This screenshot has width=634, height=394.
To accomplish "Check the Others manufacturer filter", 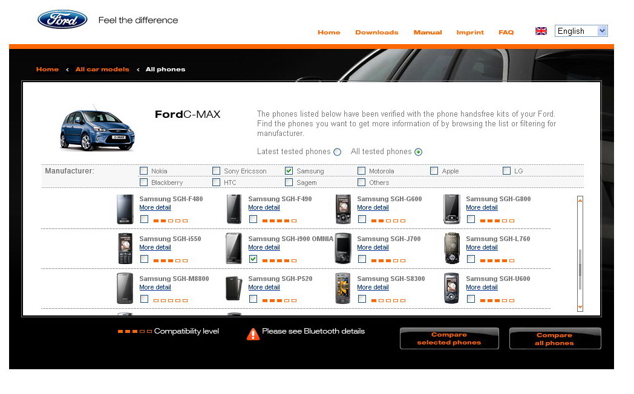I will point(362,182).
